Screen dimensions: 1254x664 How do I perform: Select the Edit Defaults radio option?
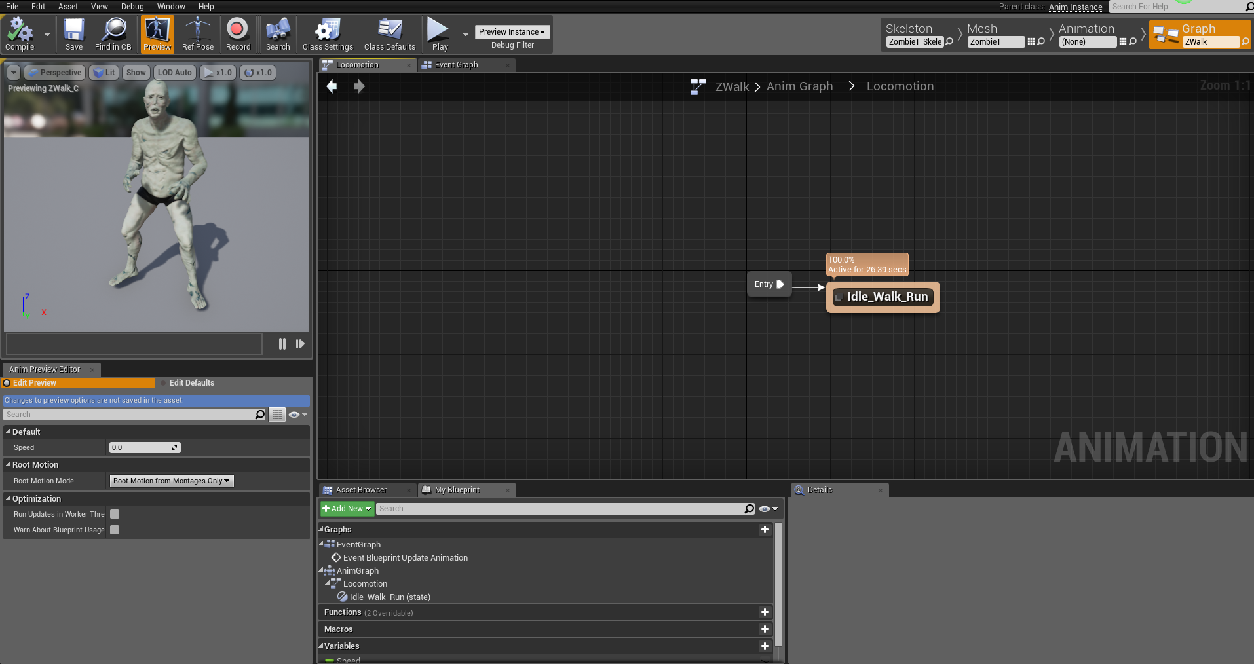pyautogui.click(x=191, y=383)
